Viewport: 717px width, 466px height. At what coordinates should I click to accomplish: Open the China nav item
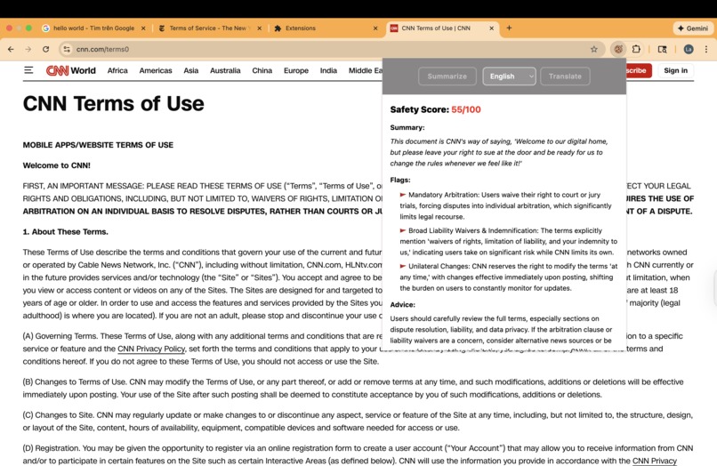tap(262, 70)
